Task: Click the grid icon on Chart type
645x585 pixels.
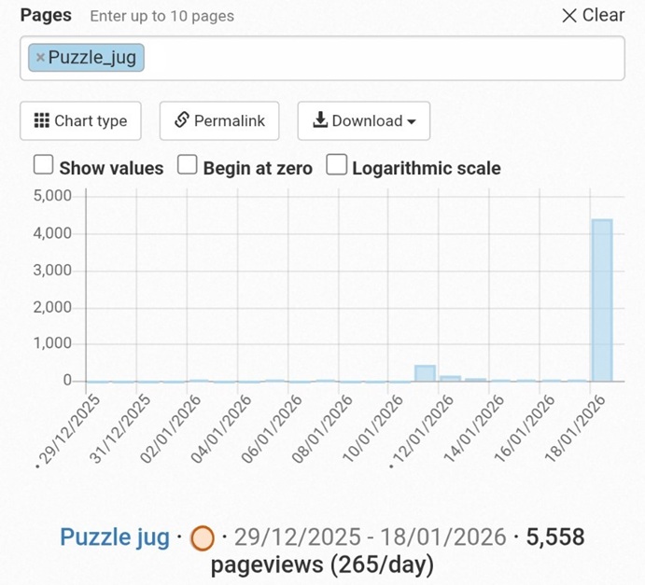Action: pyautogui.click(x=41, y=120)
